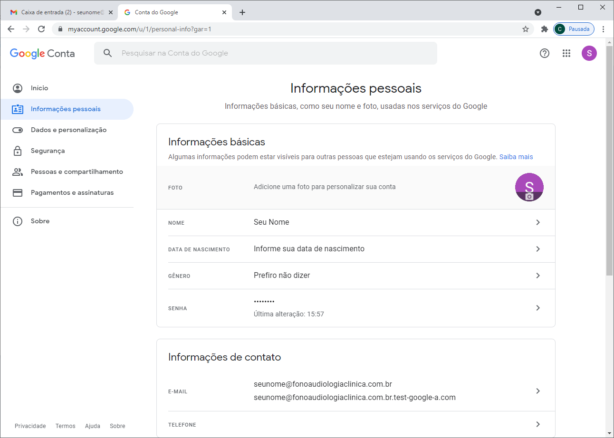The image size is (614, 438).
Task: Select Informações pessoais in sidebar
Action: pyautogui.click(x=67, y=109)
